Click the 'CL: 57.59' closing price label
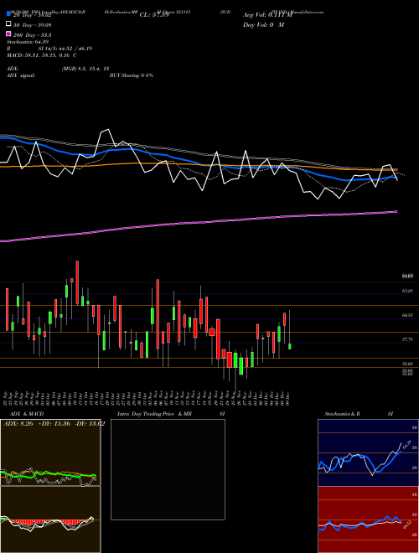The image size is (419, 553). (x=154, y=15)
